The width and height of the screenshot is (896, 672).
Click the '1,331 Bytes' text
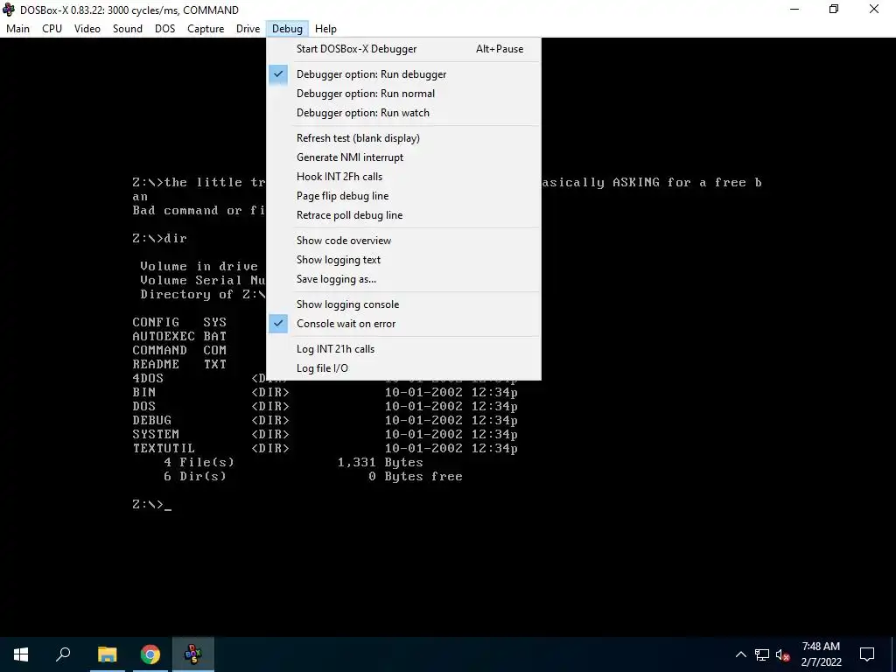[x=380, y=462]
